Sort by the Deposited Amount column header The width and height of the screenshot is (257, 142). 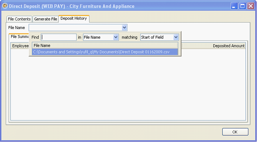click(x=214, y=46)
